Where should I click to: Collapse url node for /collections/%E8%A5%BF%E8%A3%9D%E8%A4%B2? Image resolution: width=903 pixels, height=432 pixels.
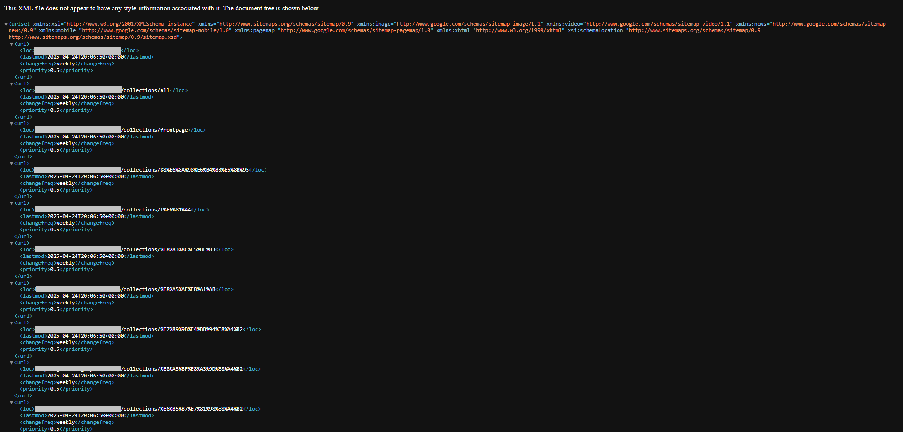click(x=12, y=362)
